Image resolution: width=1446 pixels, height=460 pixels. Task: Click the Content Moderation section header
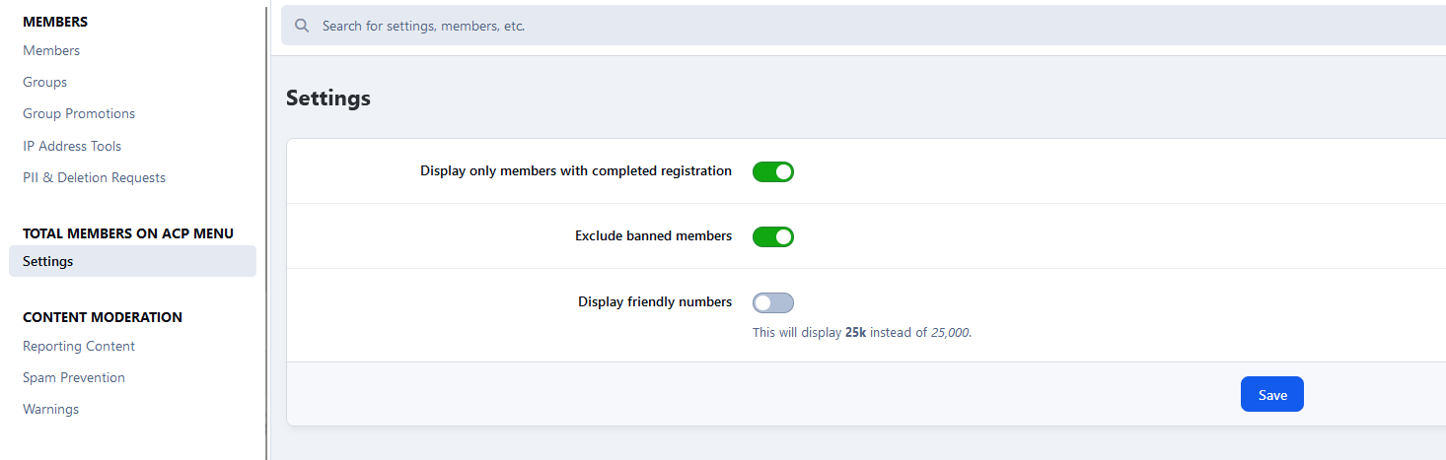[103, 317]
